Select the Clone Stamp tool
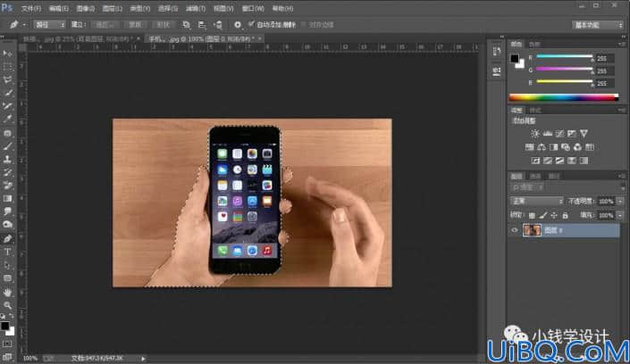The image size is (630, 364). tap(7, 160)
